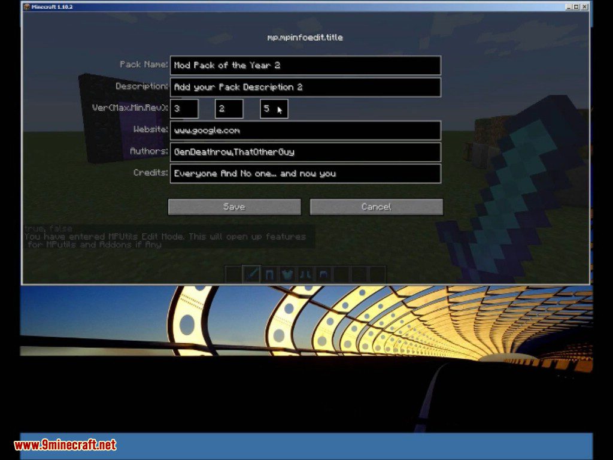Select the diamond sword hotbar slot
The width and height of the screenshot is (613, 460).
(x=251, y=274)
